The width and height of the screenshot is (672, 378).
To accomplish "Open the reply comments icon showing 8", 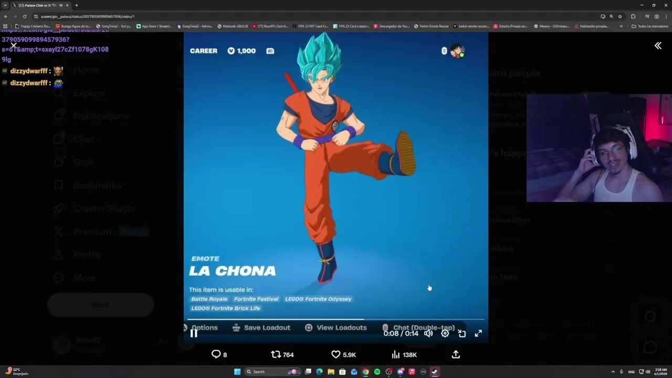I will pos(219,354).
